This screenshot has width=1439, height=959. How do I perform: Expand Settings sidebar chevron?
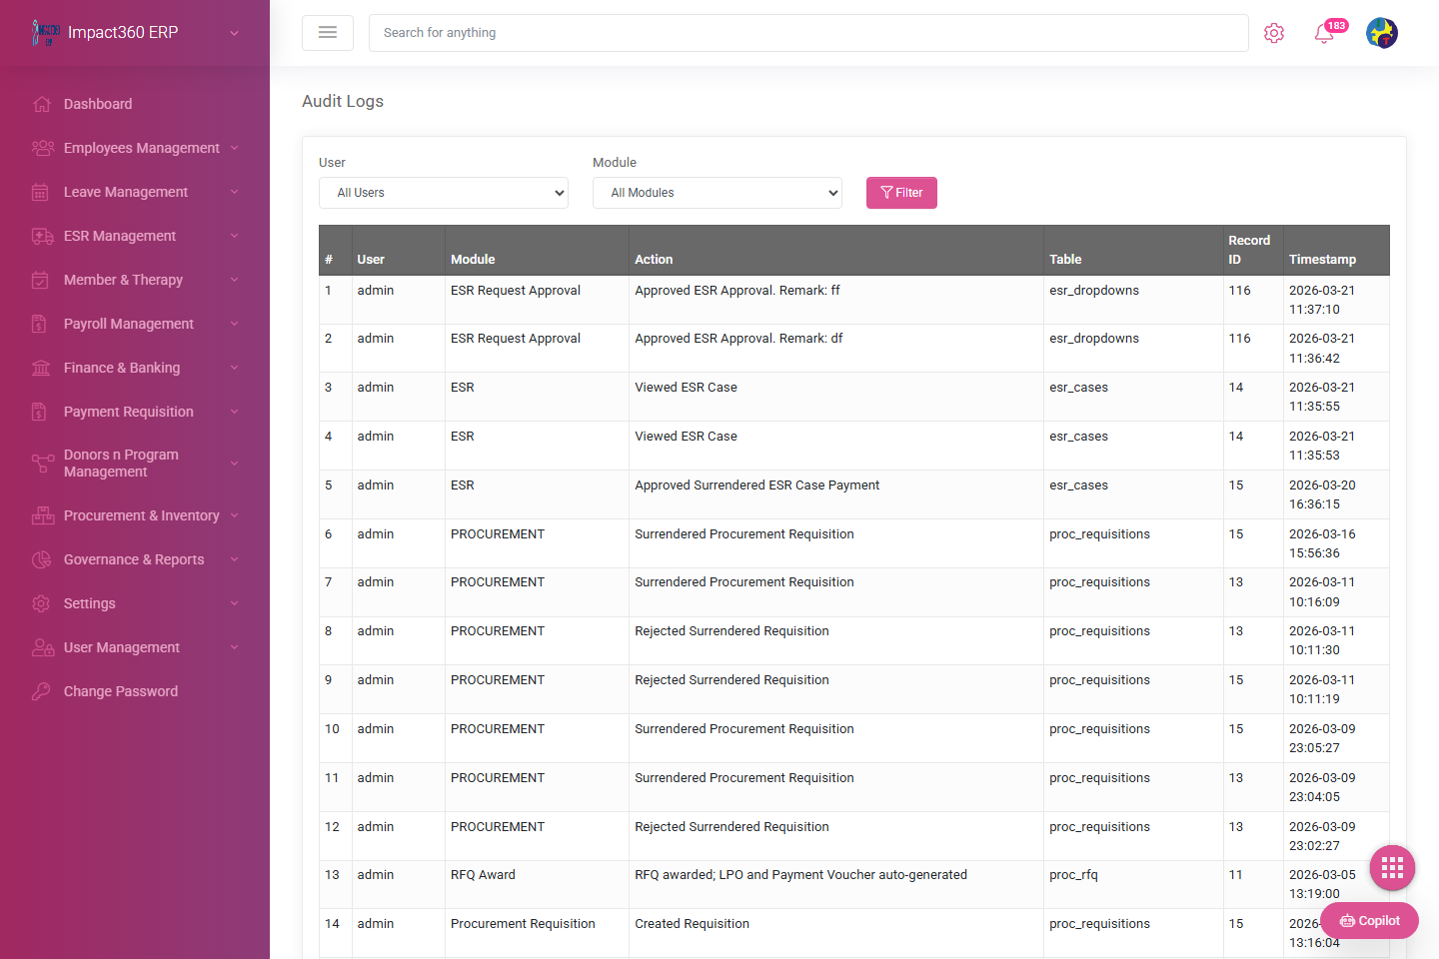234,603
